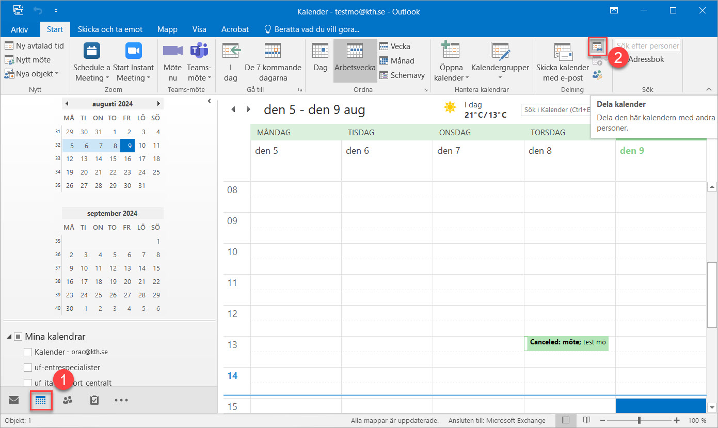Open Kalendergrupper dropdown
The width and height of the screenshot is (718, 428).
click(500, 62)
